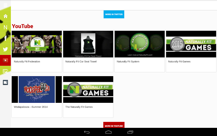Open the dark picture sidebar icon
Screen dimensions: 217x136
pos(5,82)
